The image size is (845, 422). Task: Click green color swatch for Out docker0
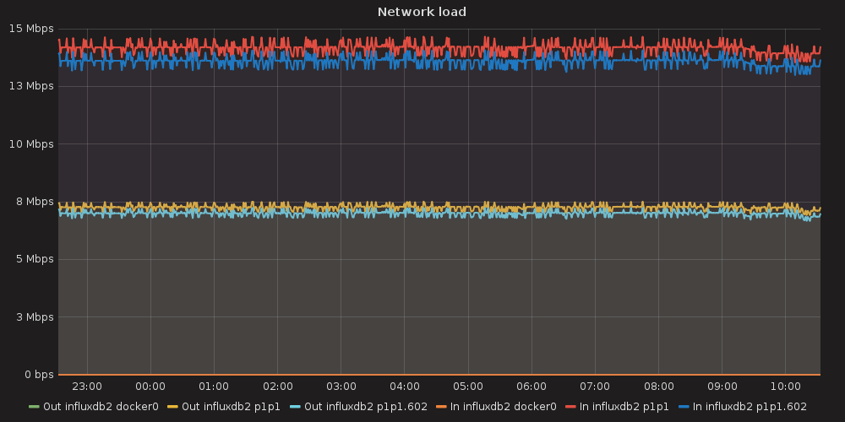pyautogui.click(x=34, y=407)
